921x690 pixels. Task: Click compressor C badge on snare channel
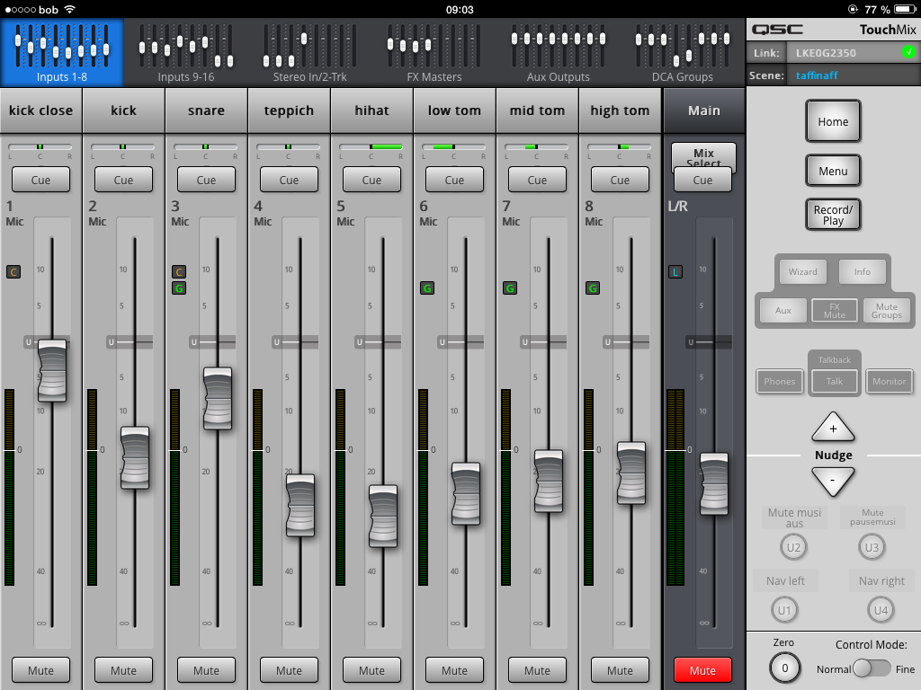(x=179, y=272)
